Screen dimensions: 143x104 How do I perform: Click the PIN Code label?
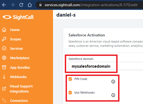pyautogui.click(x=81, y=79)
